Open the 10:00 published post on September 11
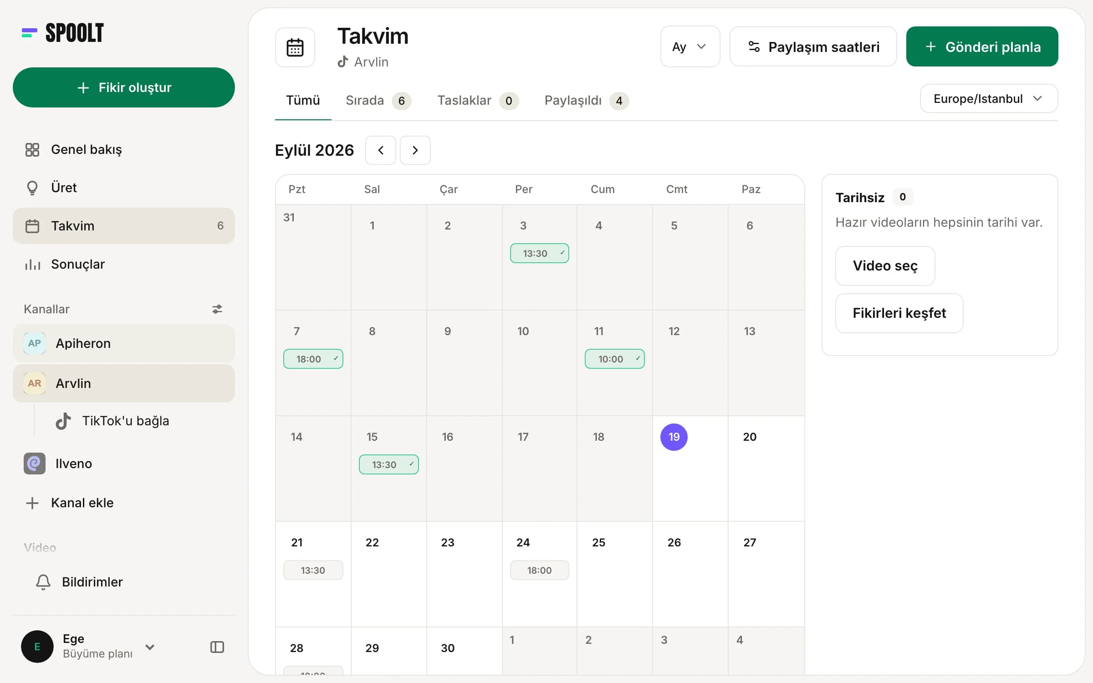 click(615, 359)
